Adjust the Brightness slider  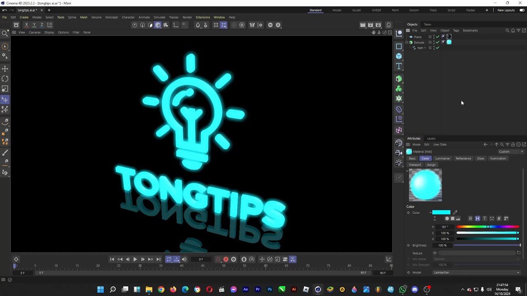[x=487, y=245]
